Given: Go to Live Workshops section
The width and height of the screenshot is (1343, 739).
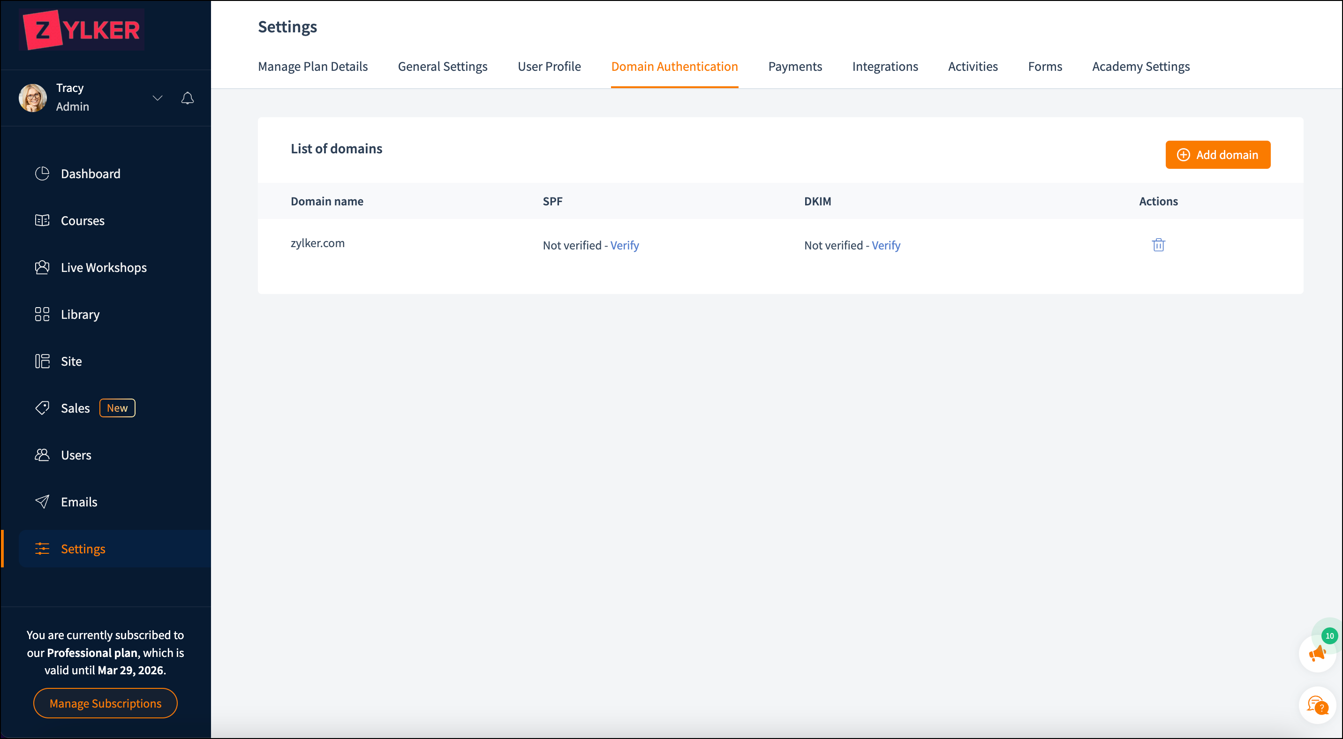Looking at the screenshot, I should point(103,267).
